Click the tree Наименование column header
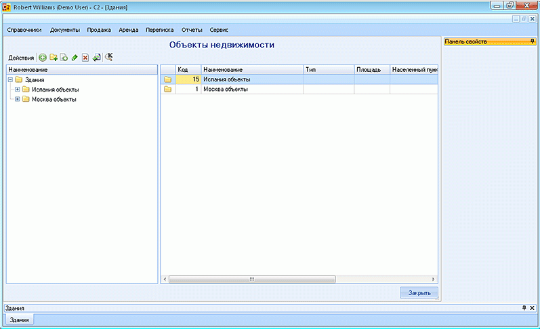This screenshot has height=329, width=540. click(x=82, y=70)
